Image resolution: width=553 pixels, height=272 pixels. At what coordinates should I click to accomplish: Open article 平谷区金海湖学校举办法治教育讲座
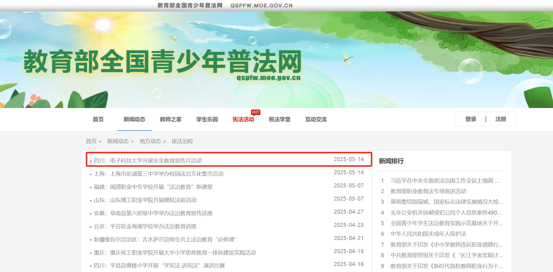[x=145, y=226]
